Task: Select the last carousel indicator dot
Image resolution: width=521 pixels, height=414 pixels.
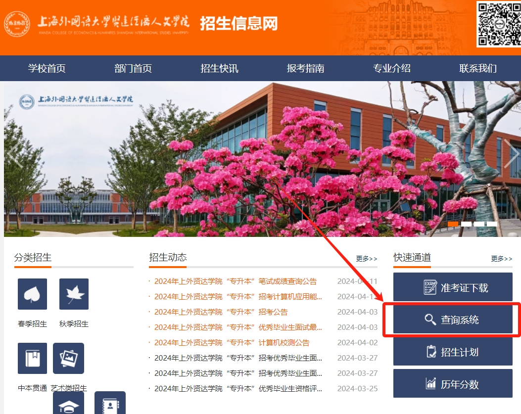Action: (493, 224)
